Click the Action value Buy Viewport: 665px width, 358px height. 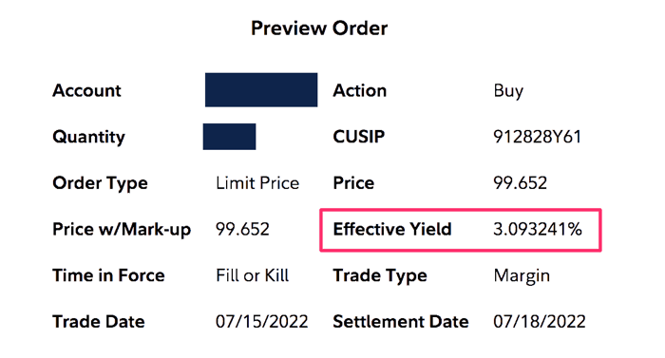(x=508, y=91)
